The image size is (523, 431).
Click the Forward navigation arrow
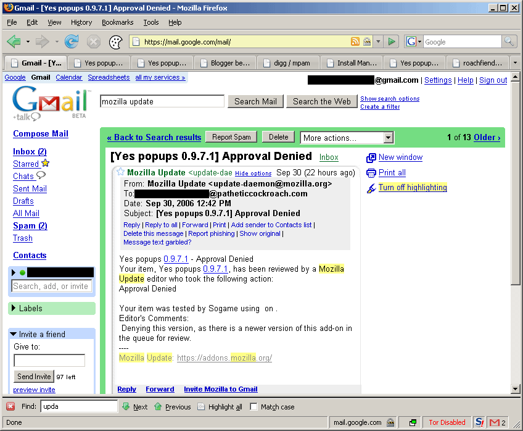pos(43,42)
